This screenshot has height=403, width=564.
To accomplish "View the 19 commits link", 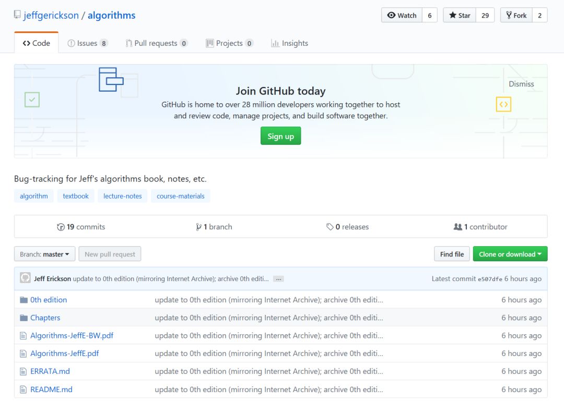I will point(81,227).
